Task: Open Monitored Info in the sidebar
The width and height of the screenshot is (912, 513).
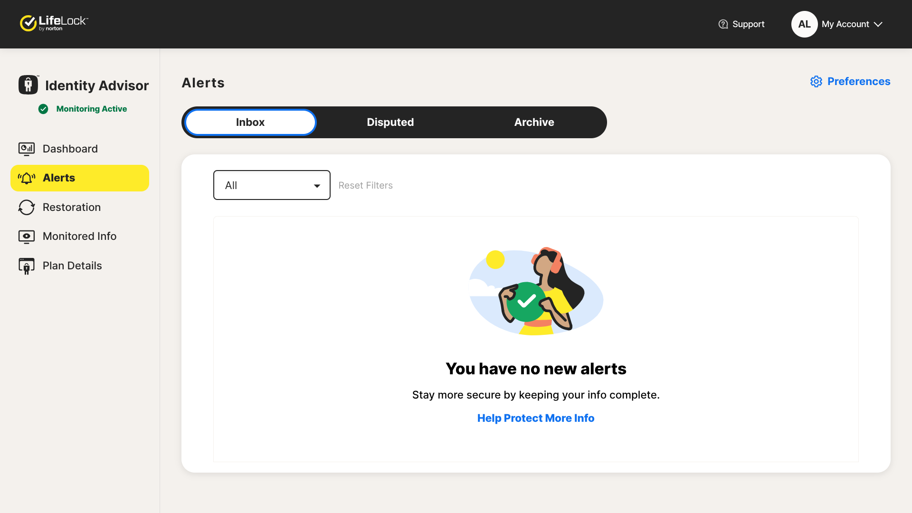Action: tap(80, 237)
